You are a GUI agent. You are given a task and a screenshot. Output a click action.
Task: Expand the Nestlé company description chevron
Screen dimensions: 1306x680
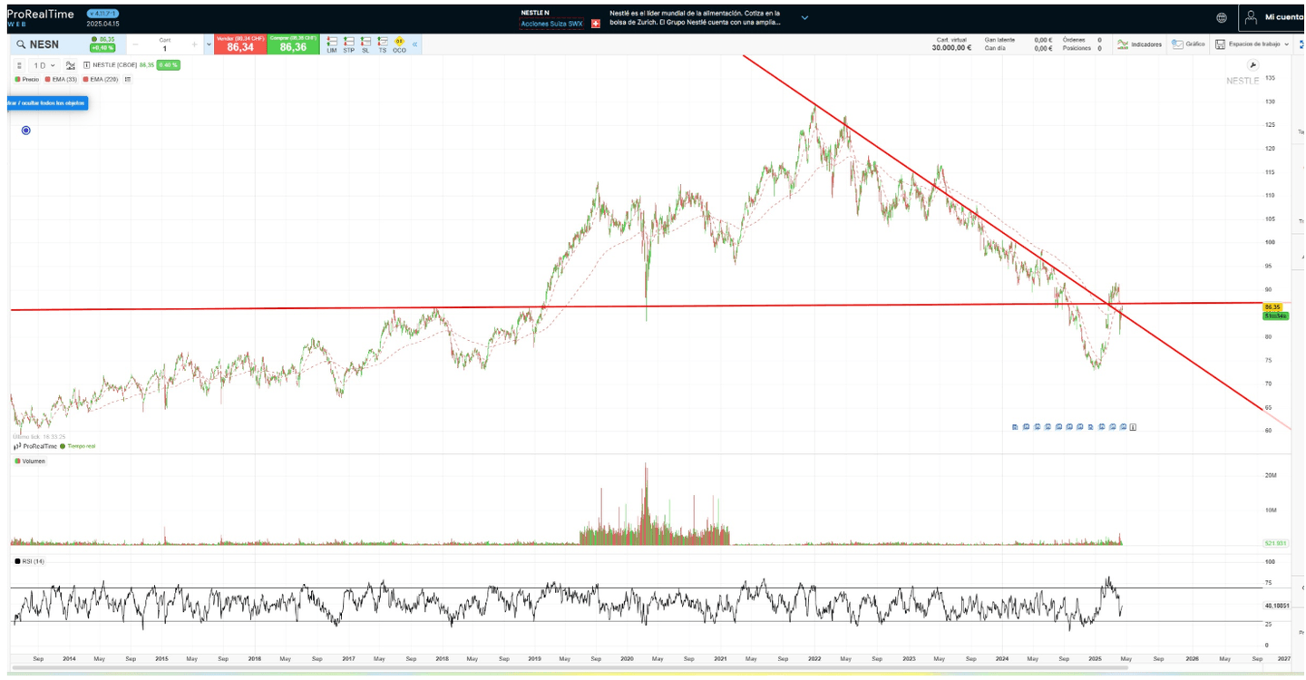(x=804, y=17)
